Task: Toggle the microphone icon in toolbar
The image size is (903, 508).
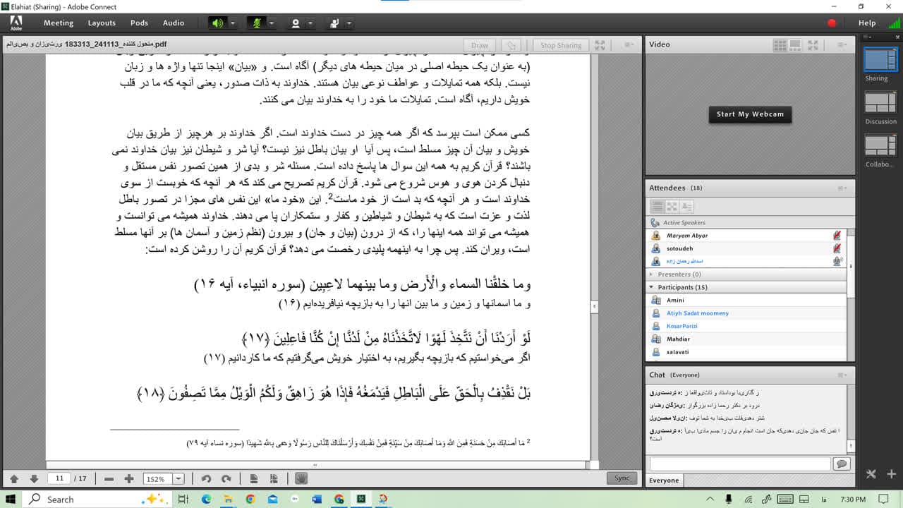Action: coord(257,23)
